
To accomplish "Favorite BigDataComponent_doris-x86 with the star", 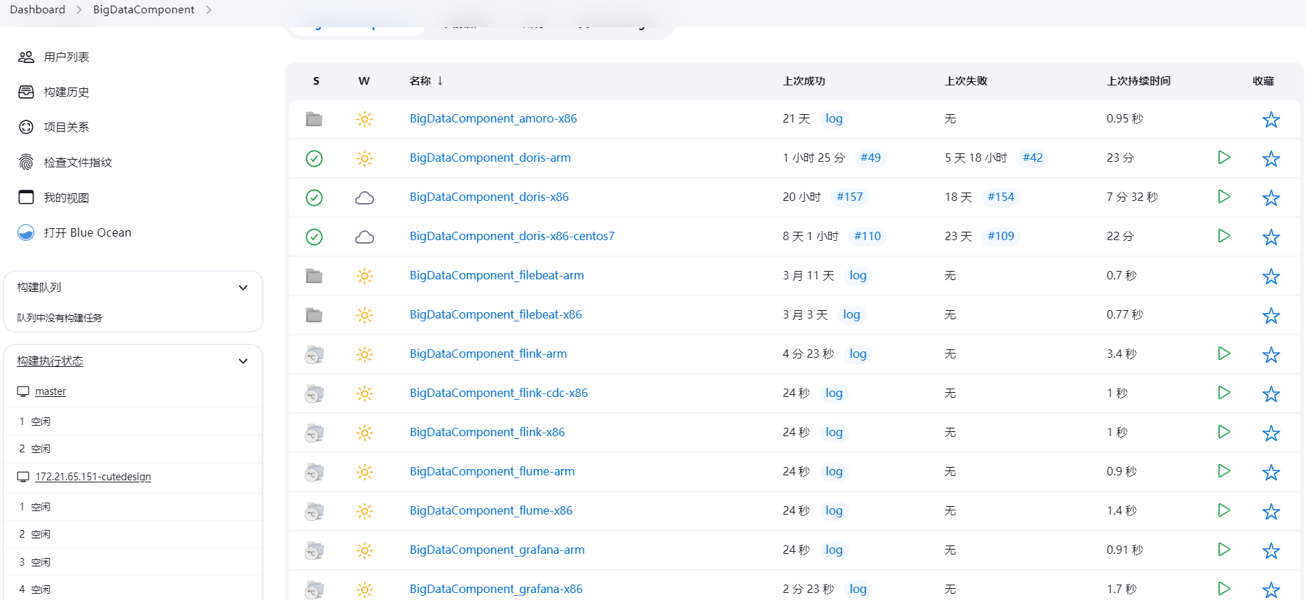I will click(1271, 198).
